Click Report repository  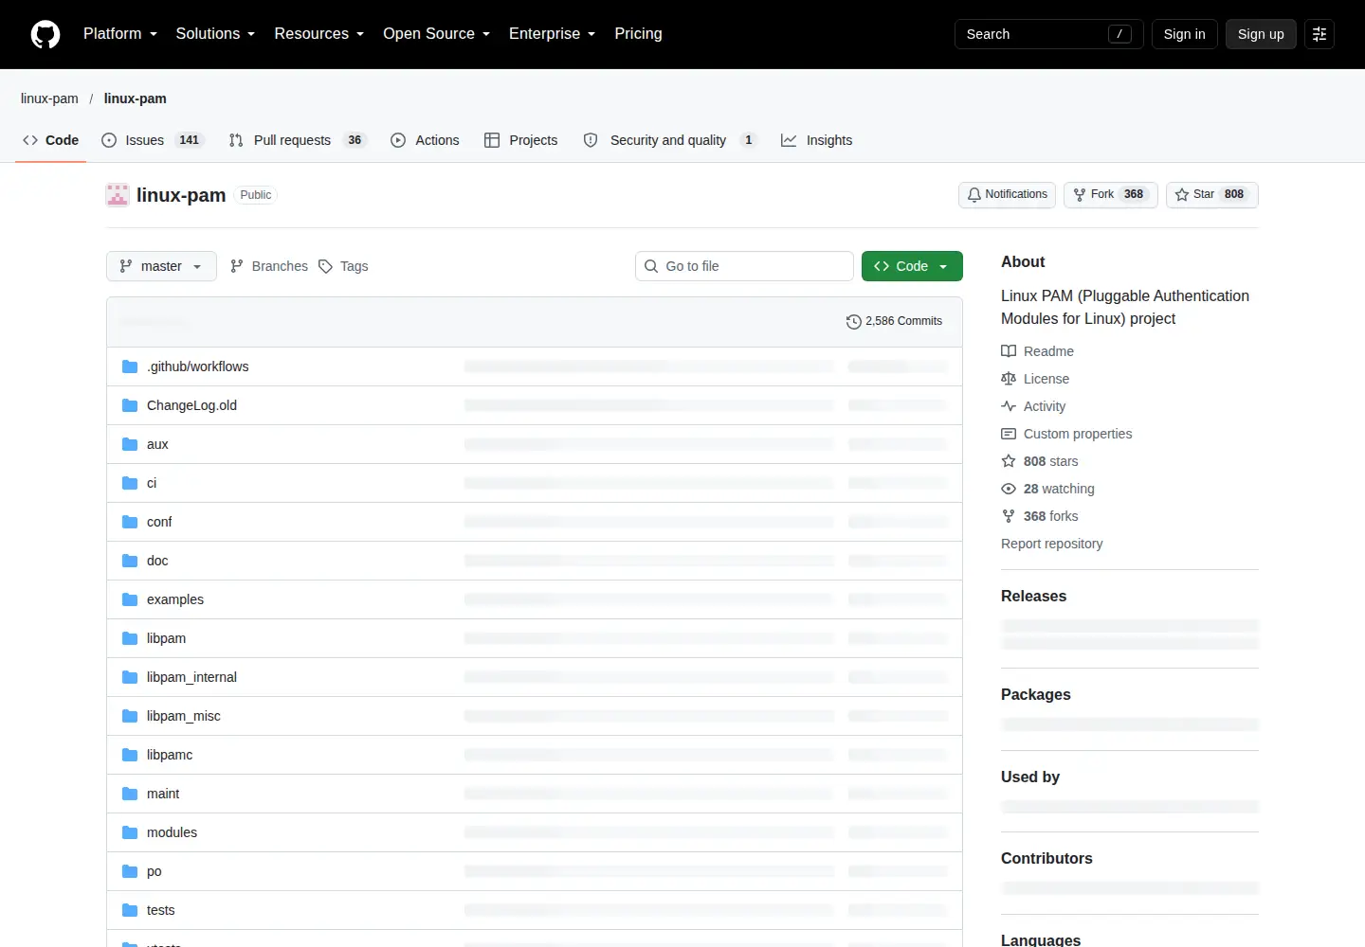1051,544
